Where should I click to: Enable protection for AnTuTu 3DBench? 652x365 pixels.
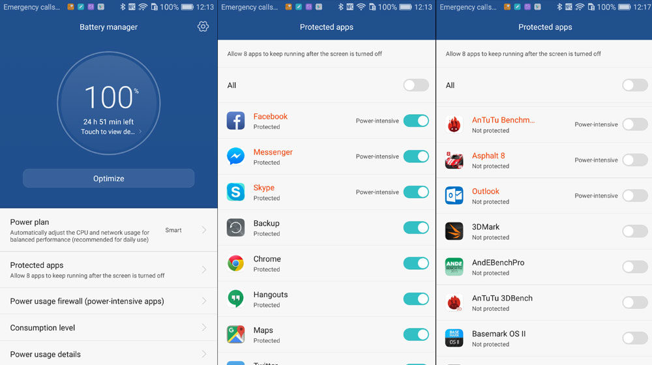coord(635,302)
